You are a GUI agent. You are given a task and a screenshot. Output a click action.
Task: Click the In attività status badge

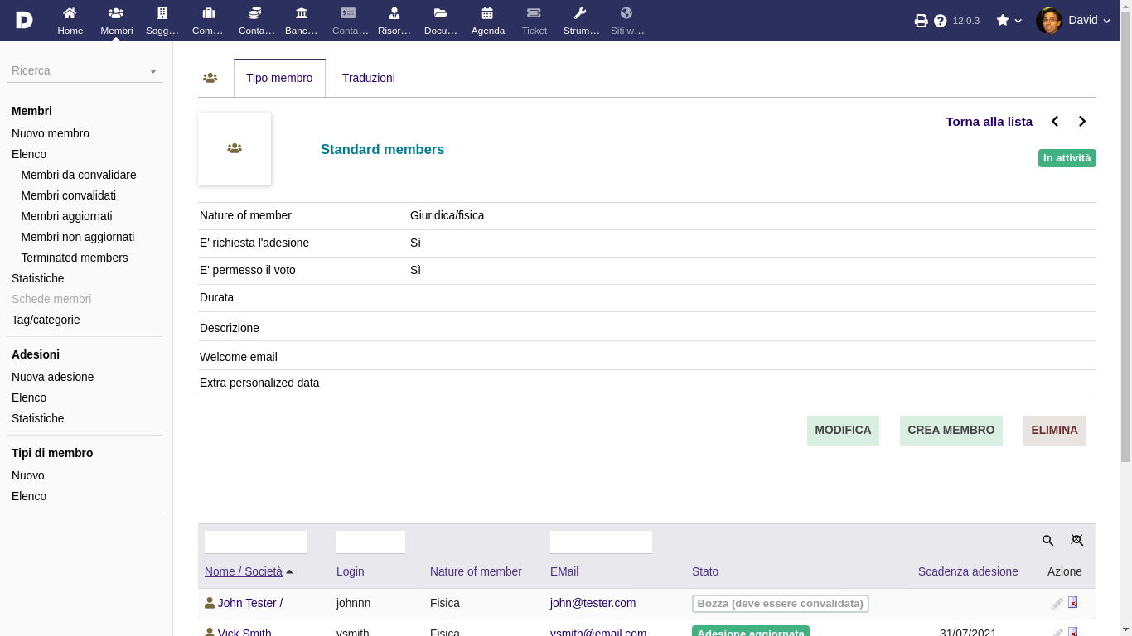click(1067, 158)
